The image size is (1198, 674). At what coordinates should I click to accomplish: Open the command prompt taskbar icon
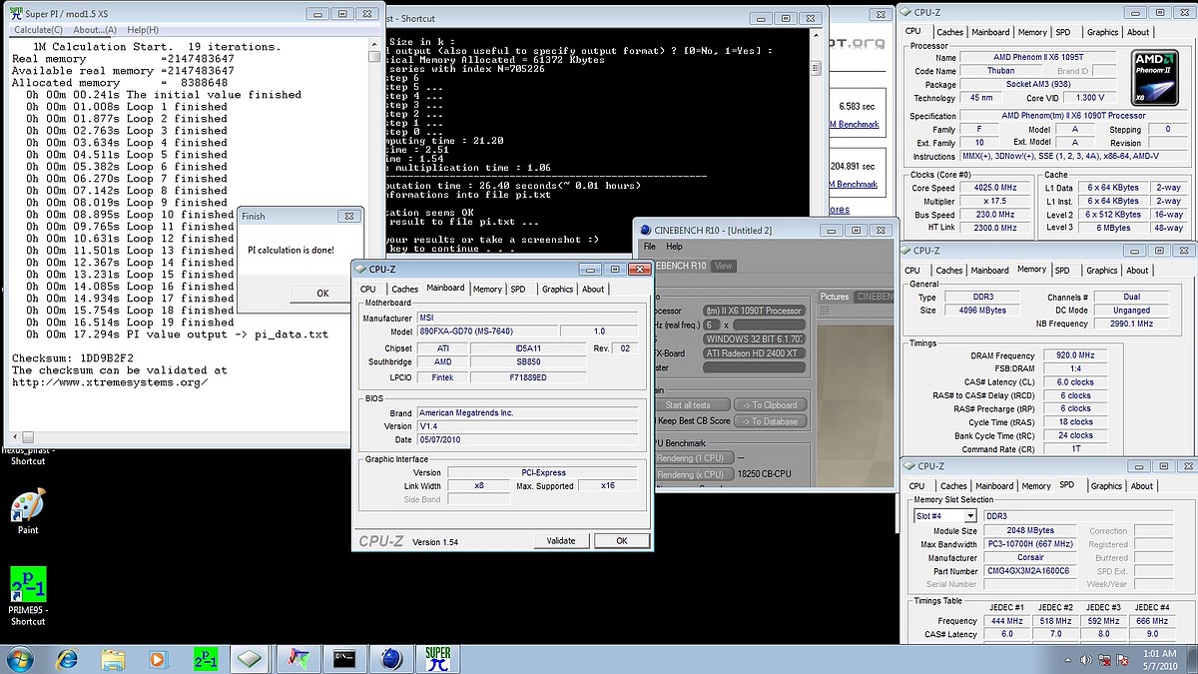[345, 659]
